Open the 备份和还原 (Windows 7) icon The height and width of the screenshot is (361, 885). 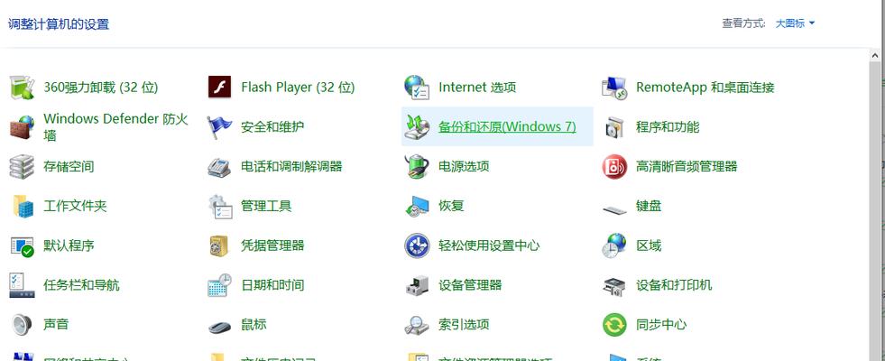tap(417, 126)
